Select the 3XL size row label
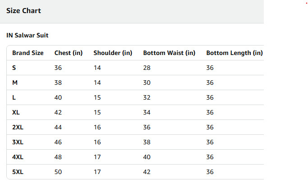This screenshot has height=188, width=308. [18, 142]
